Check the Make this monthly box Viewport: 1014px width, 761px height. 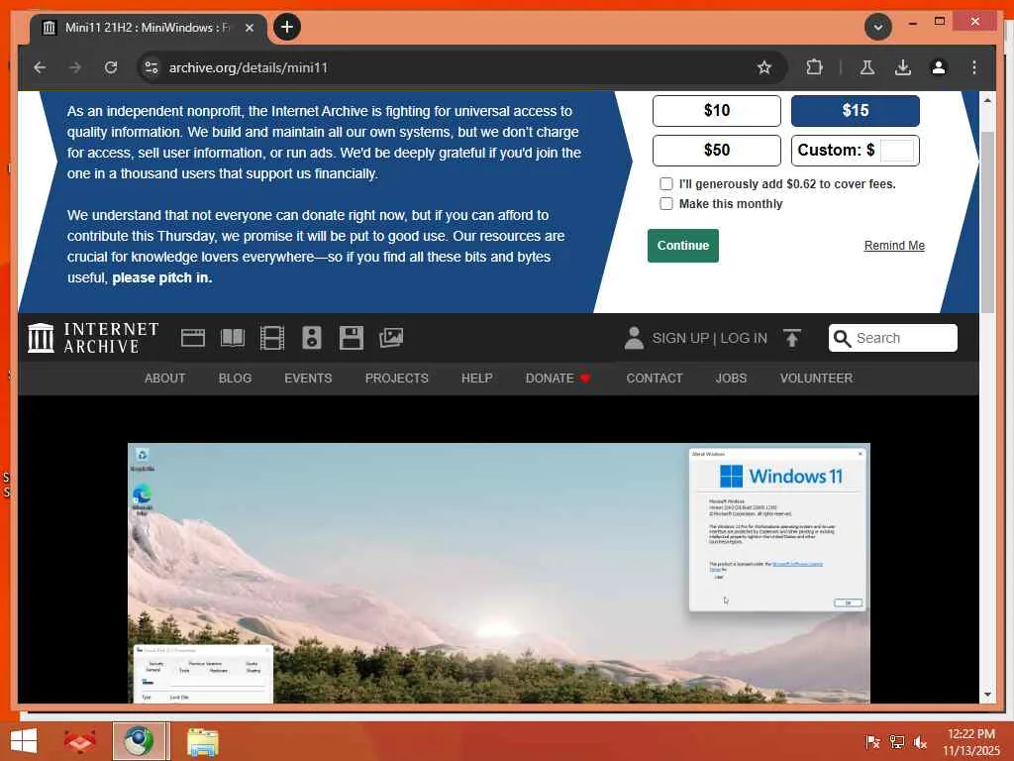pos(666,204)
